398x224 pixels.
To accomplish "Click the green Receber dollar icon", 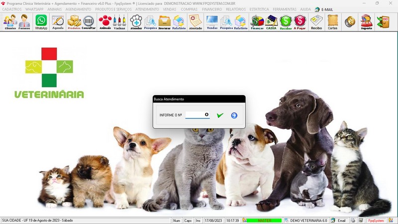I will (286, 22).
